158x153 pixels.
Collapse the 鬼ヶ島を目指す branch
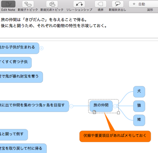pos(71,106)
